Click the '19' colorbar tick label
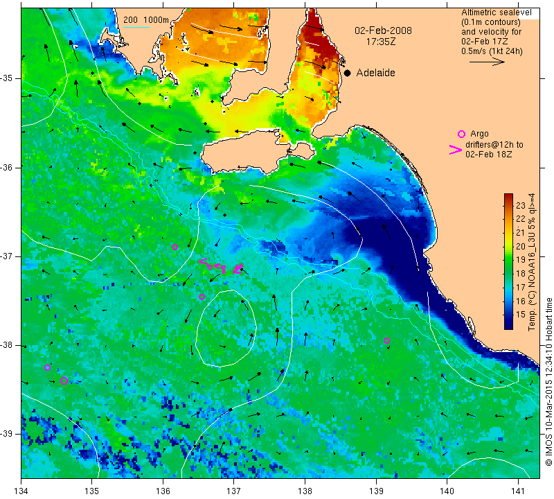This screenshot has width=554, height=499. (x=521, y=260)
